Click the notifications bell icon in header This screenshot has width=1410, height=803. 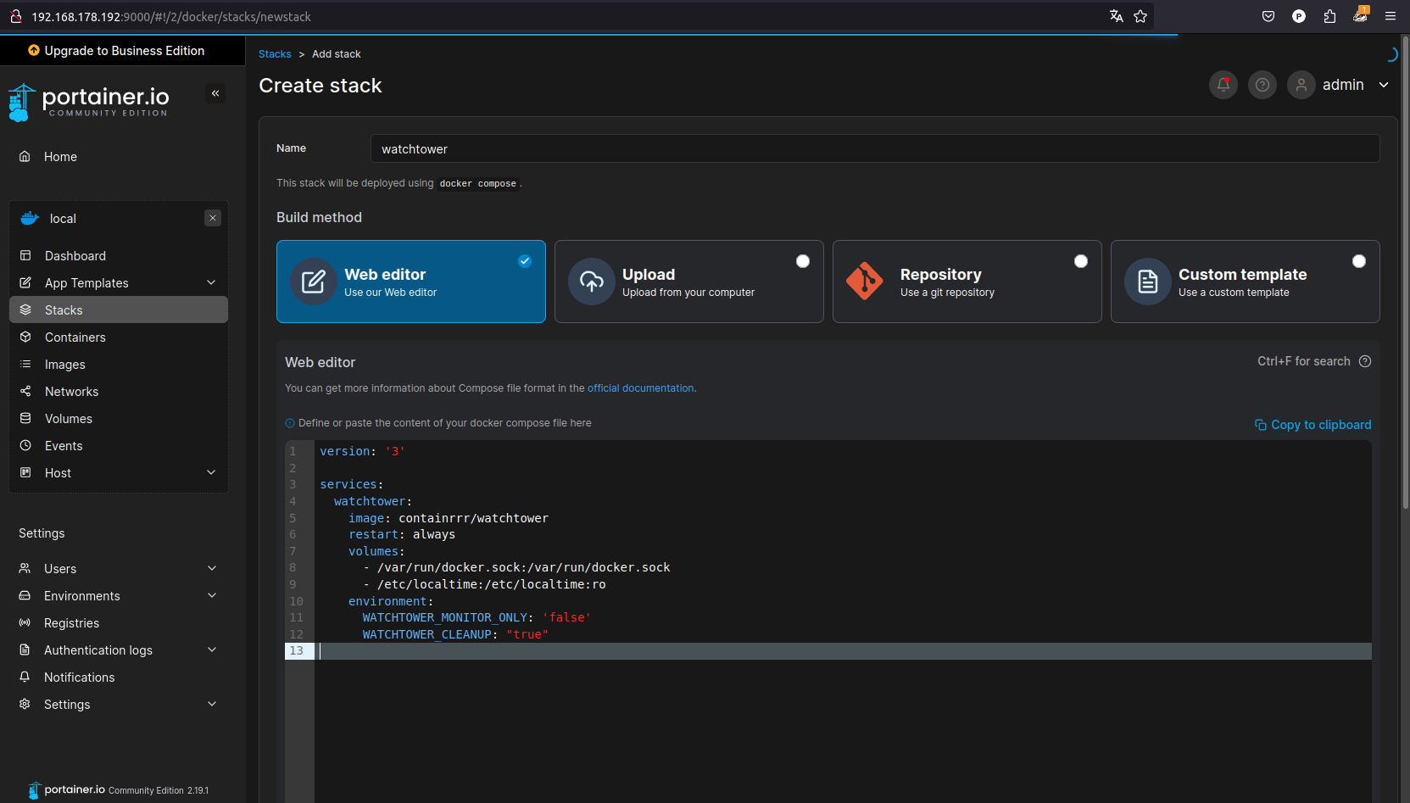(x=1223, y=85)
